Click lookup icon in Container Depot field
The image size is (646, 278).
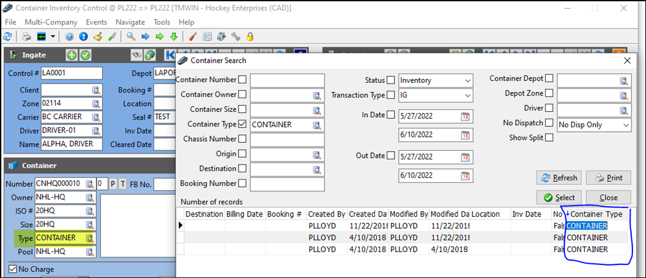(624, 81)
